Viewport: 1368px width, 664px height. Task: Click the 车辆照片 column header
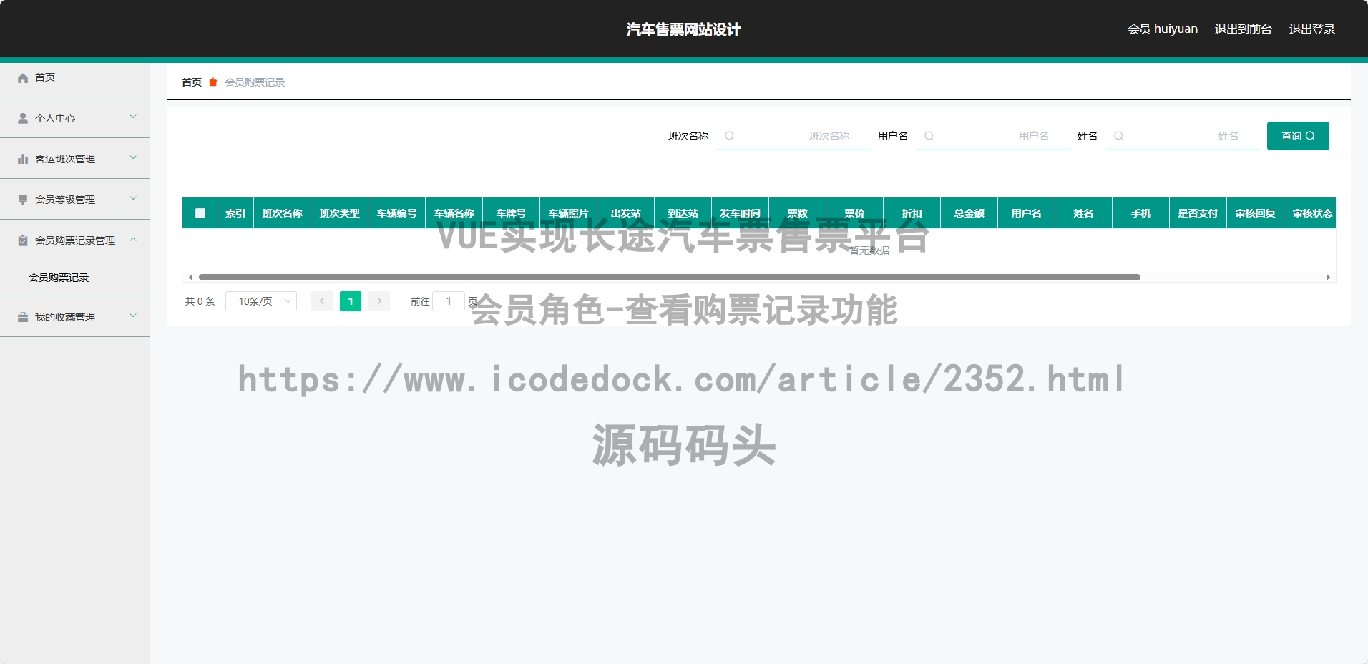(x=569, y=213)
